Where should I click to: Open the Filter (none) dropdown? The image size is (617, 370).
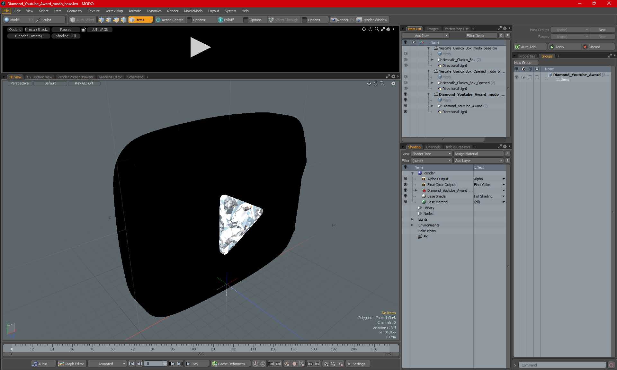coord(432,161)
